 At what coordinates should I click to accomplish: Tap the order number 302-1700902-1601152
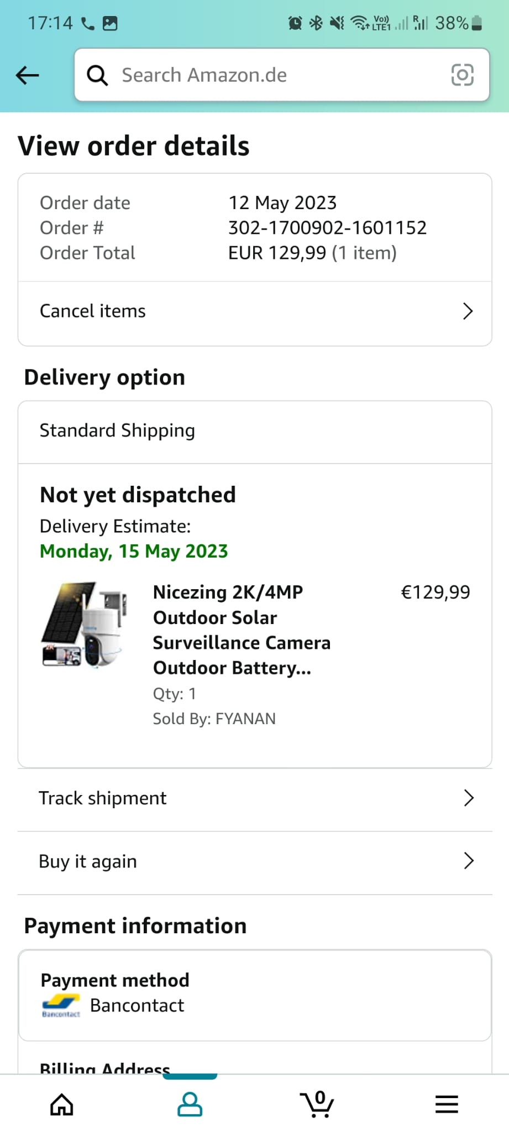pos(327,228)
